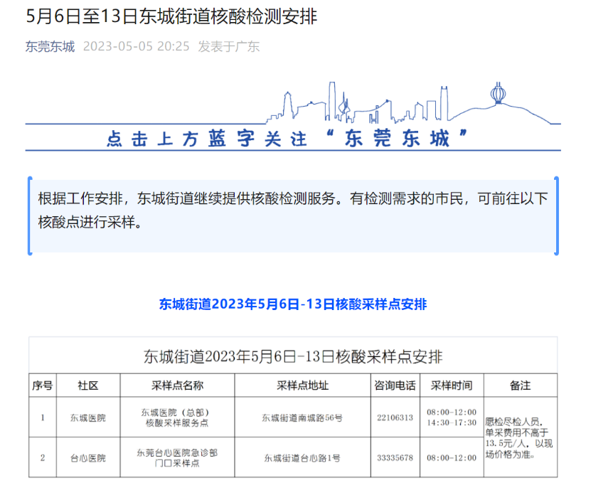Click the table title 核酸采样点安排
This screenshot has width=591, height=485.
point(296,357)
